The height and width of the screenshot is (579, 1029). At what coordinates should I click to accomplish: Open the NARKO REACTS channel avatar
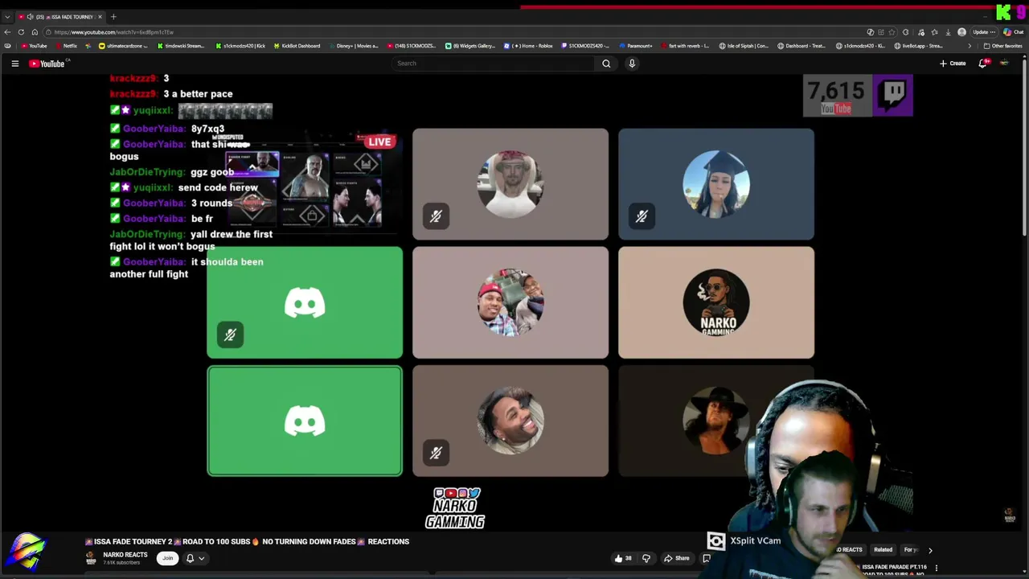click(91, 558)
